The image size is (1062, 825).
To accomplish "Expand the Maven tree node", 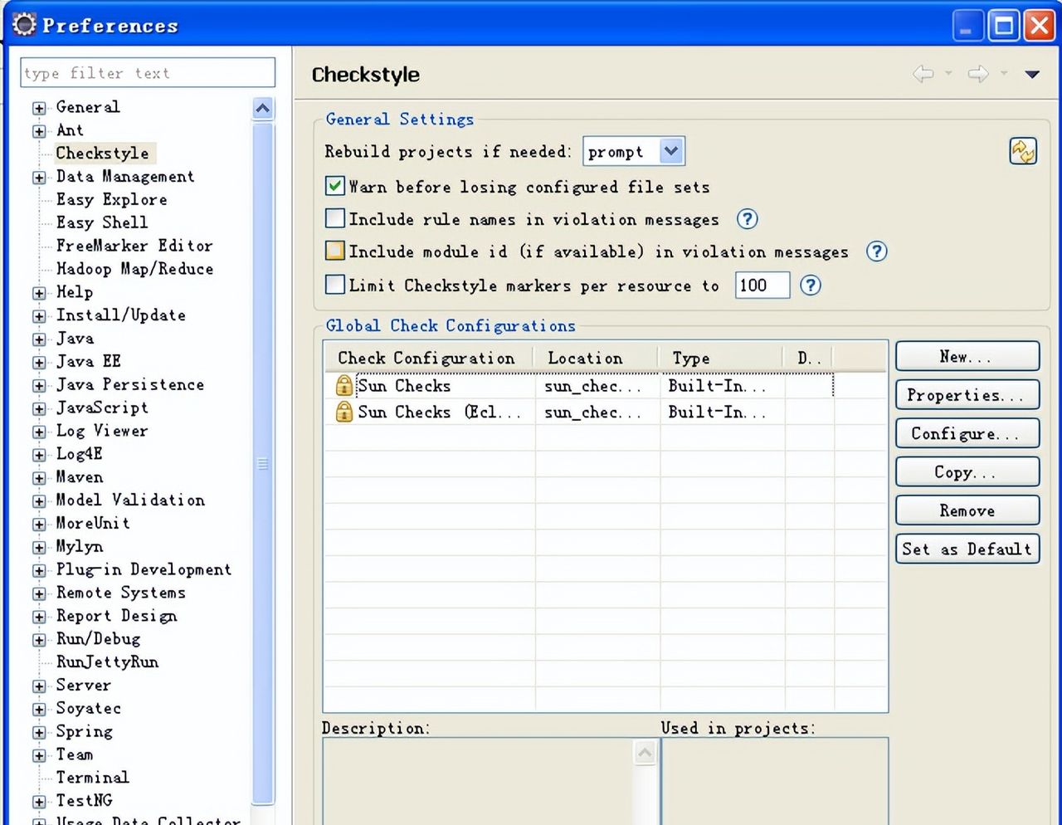I will click(39, 478).
